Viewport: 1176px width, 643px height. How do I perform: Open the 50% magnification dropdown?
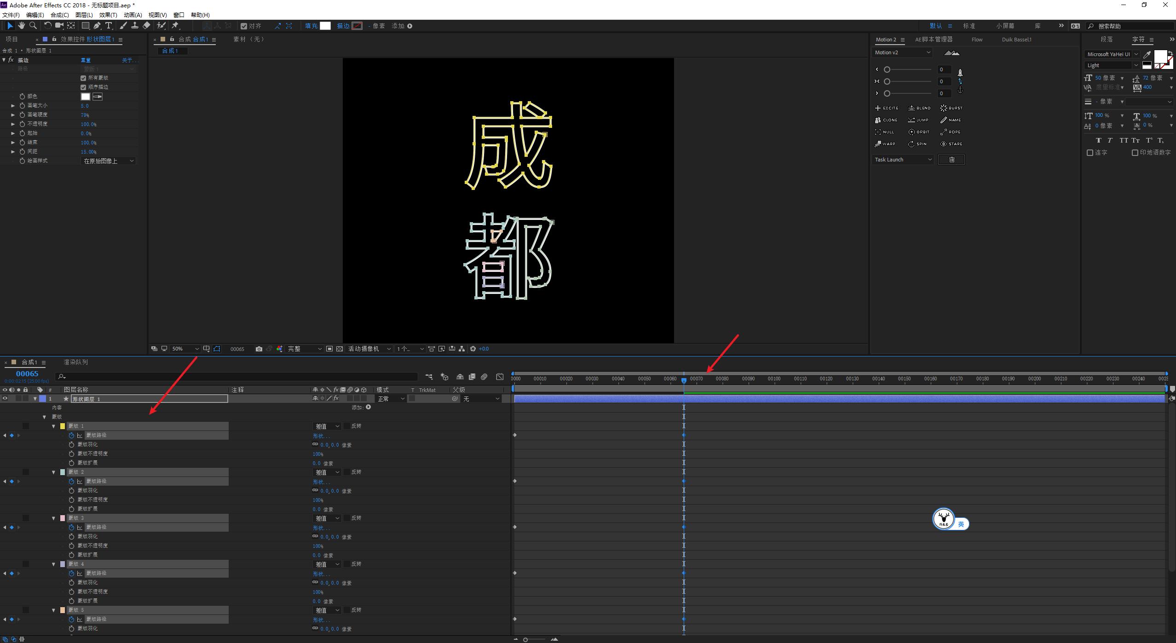coord(184,349)
